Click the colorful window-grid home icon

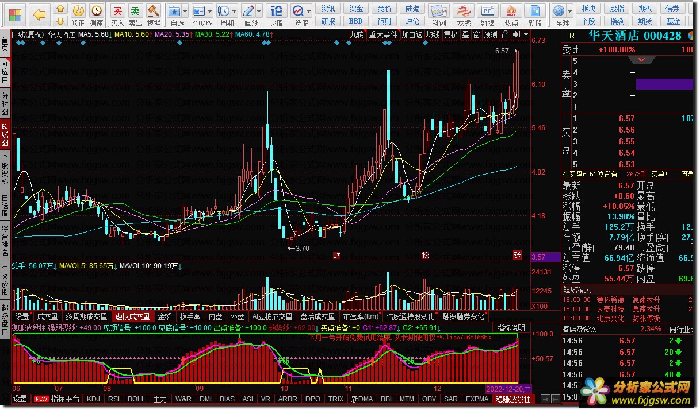[16, 14]
